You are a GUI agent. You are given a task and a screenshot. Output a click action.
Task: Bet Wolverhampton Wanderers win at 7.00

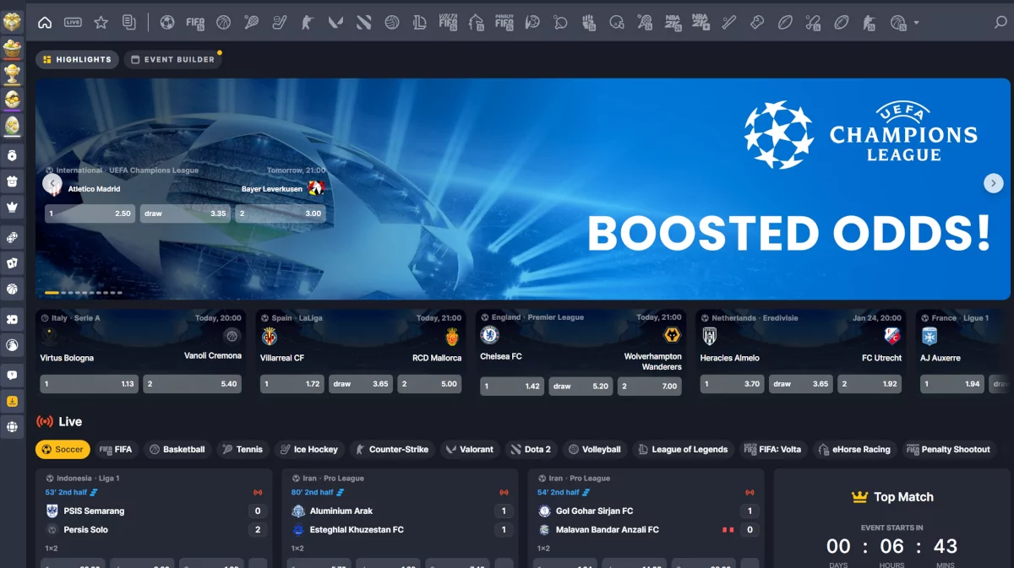(x=649, y=387)
